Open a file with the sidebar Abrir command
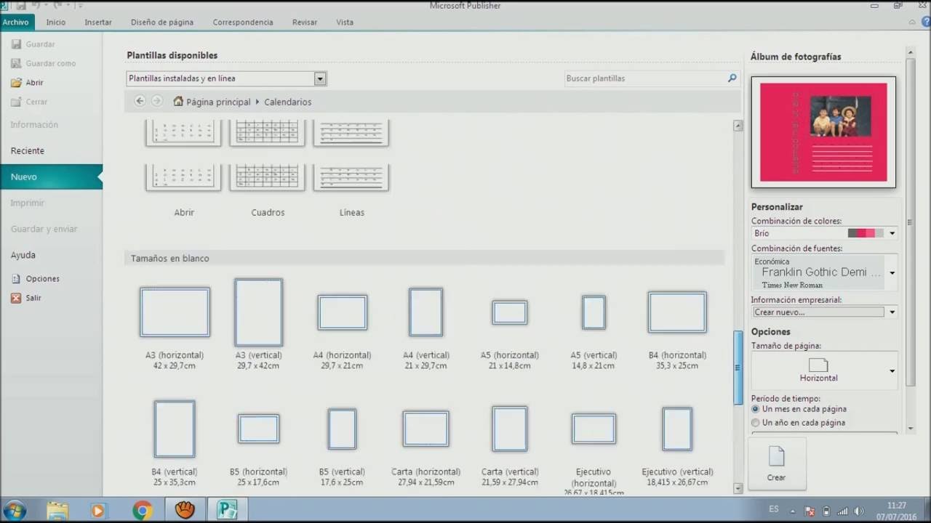This screenshot has height=523, width=931. point(27,83)
